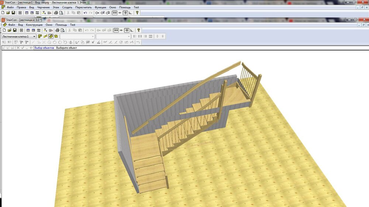Toggle the active 3D stair view button
This screenshot has height=207, width=369.
(51, 36)
